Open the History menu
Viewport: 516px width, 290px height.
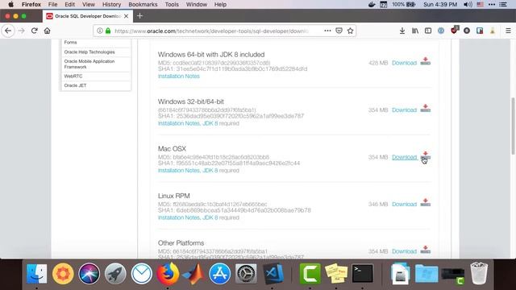click(x=111, y=4)
